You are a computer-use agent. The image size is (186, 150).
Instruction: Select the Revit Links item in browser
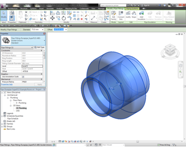(11, 129)
